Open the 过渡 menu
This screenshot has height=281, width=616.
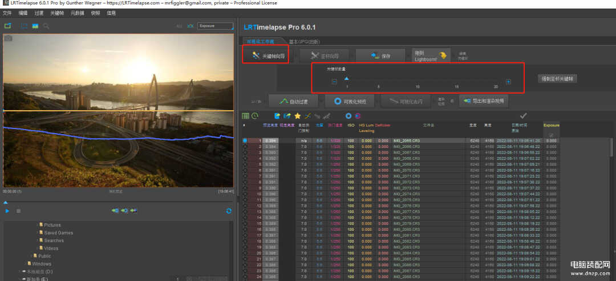pyautogui.click(x=39, y=13)
